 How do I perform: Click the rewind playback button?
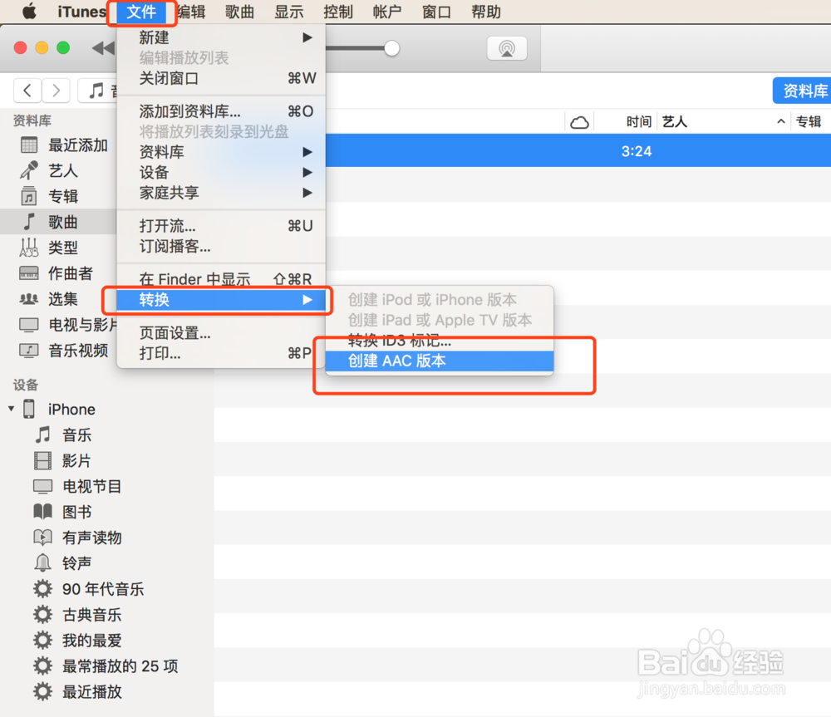coord(104,48)
